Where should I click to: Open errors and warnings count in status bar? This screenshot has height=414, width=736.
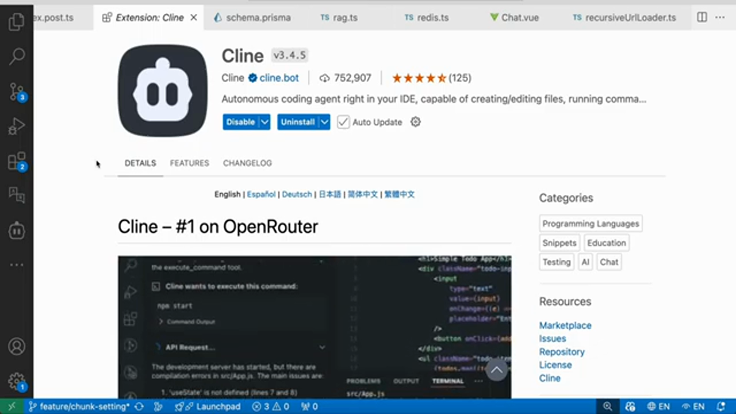[x=271, y=407]
